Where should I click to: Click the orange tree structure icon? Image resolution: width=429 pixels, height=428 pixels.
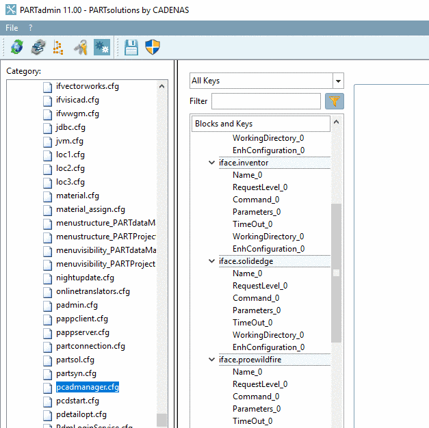pyautogui.click(x=59, y=47)
